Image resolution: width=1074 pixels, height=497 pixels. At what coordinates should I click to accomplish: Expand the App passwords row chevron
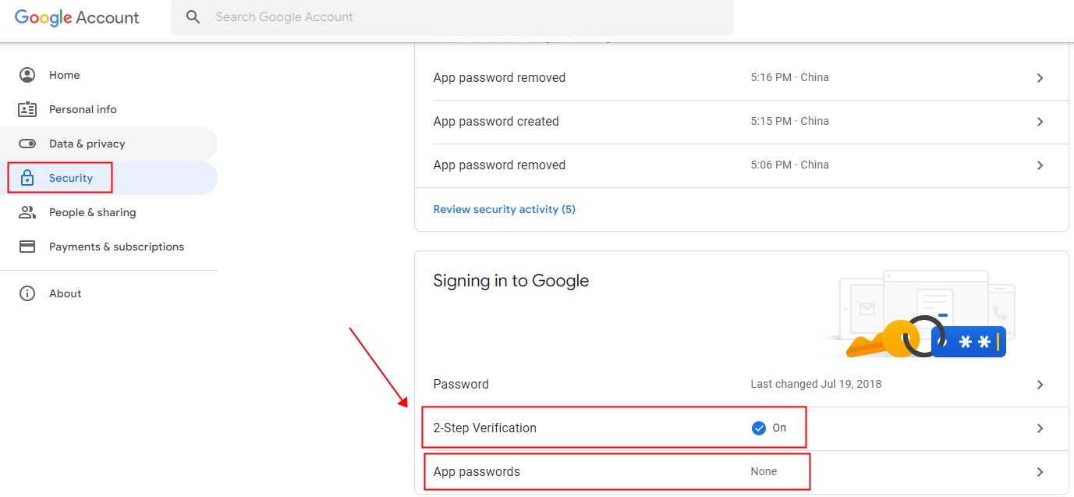(1040, 472)
